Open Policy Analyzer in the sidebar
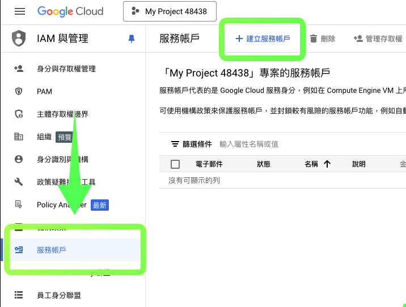Screen dimensions: 406x307 [x=61, y=205]
